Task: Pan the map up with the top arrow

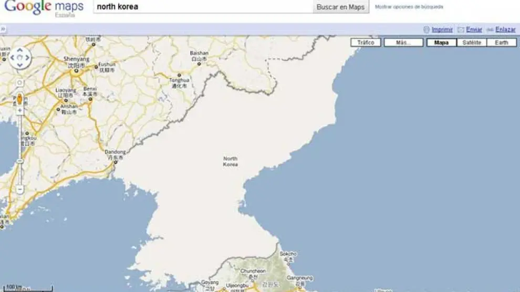Action: click(20, 50)
